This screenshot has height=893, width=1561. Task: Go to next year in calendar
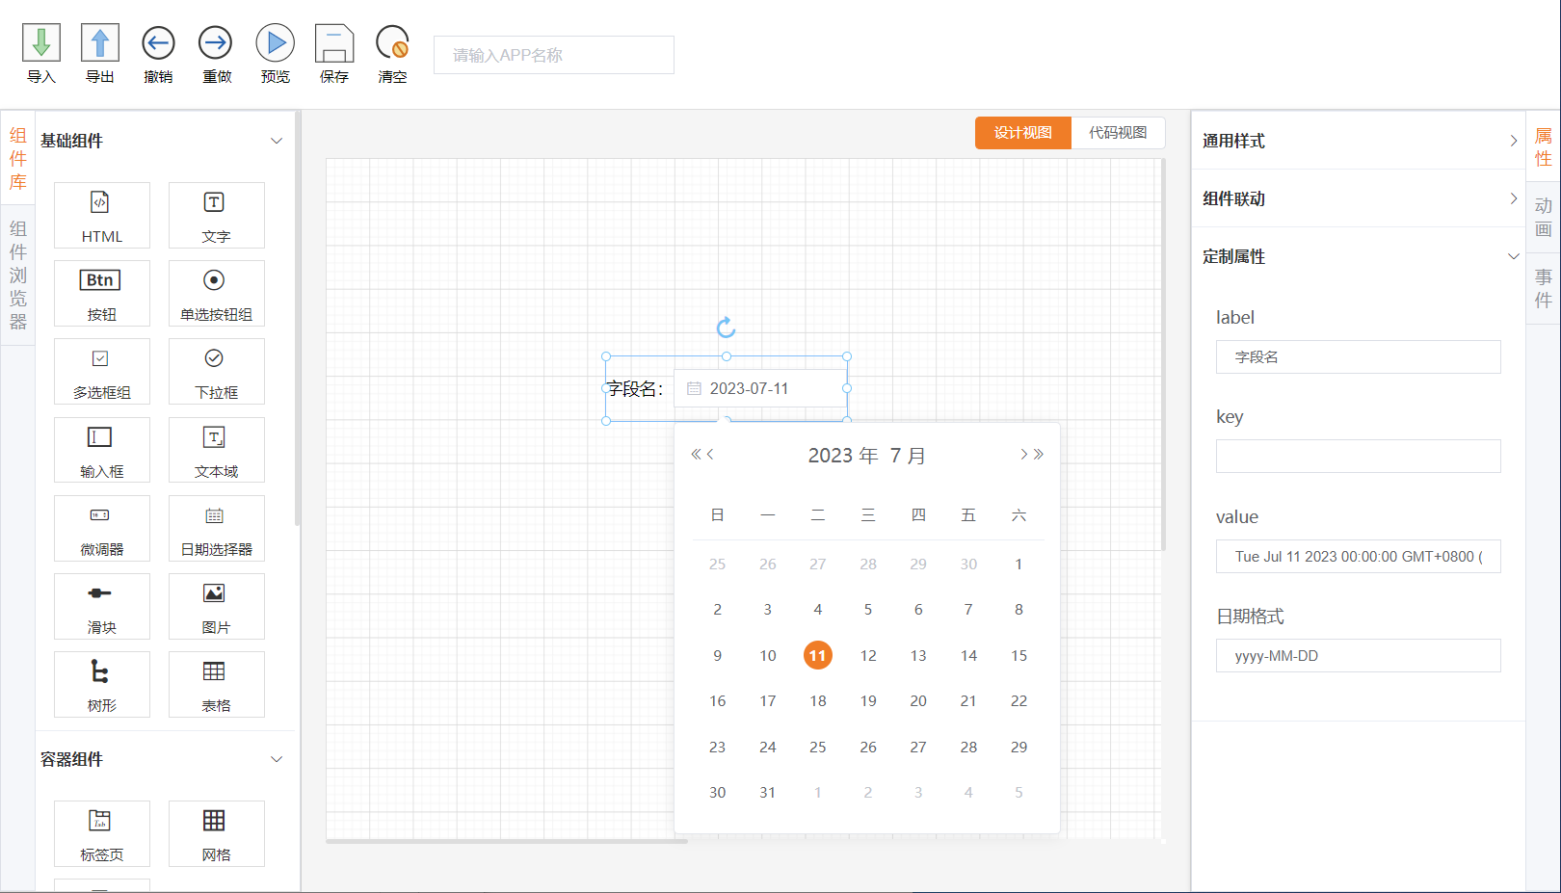click(x=1039, y=455)
